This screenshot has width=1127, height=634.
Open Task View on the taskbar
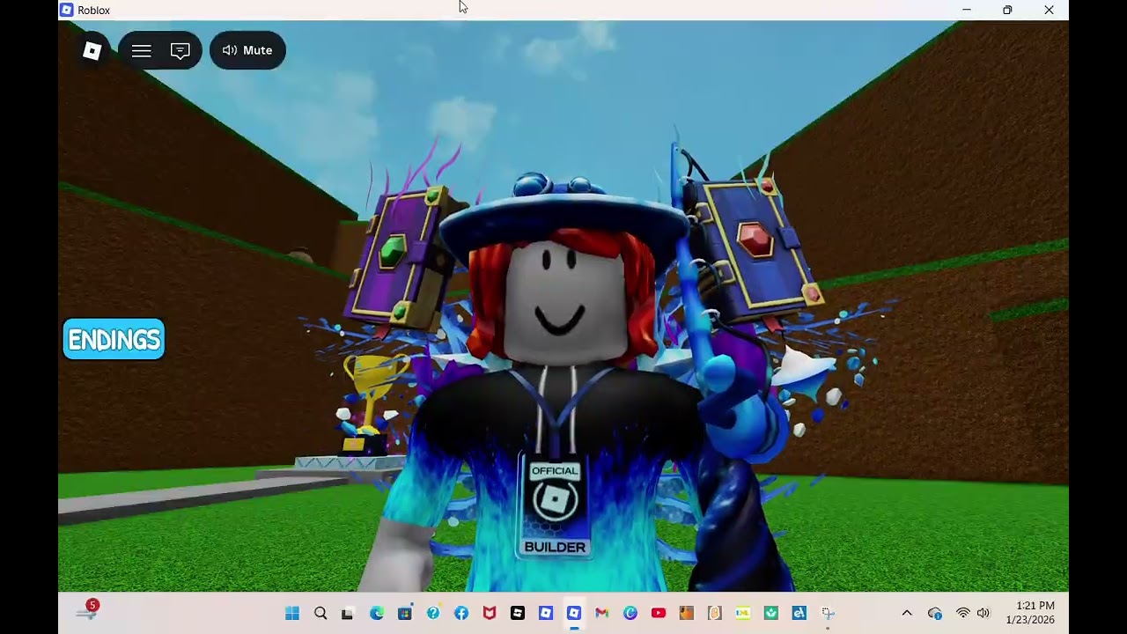pyautogui.click(x=348, y=613)
